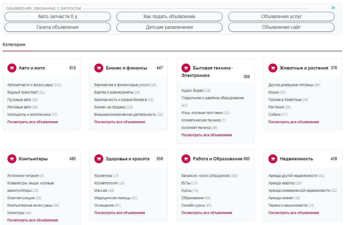344x225 pixels.
Task: Click the cart icon beside Недвижимость
Action: click(273, 159)
